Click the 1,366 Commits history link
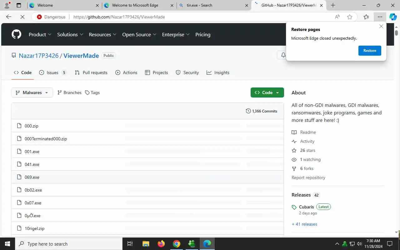The image size is (400, 250). (x=262, y=111)
